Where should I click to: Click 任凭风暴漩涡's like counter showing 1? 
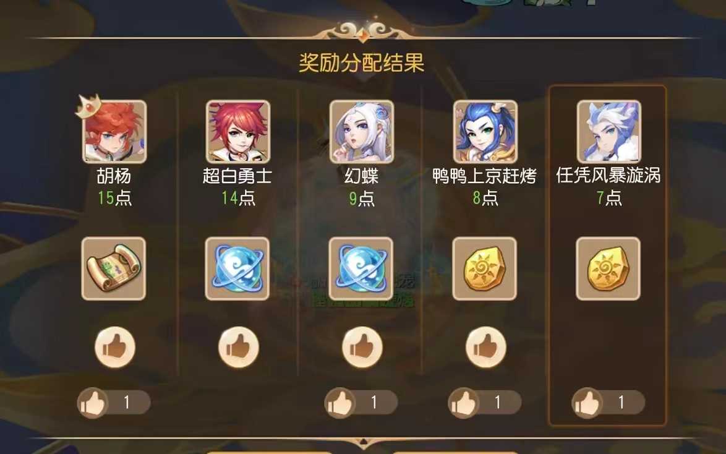(609, 403)
